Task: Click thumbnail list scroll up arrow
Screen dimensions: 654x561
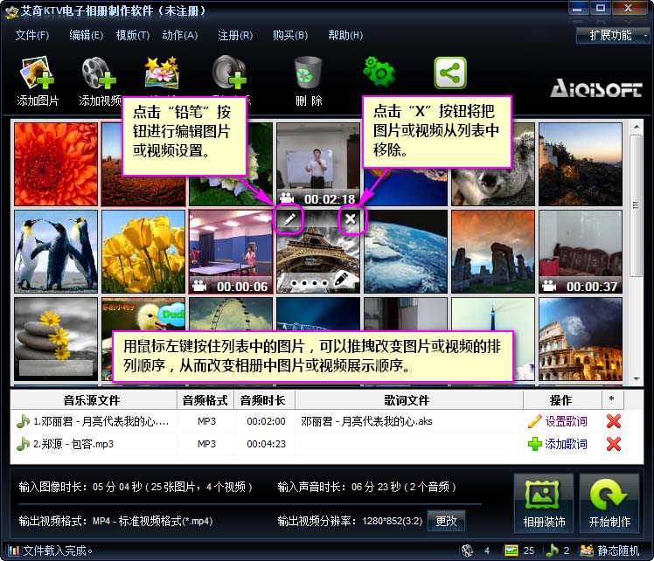Action: pos(637,127)
